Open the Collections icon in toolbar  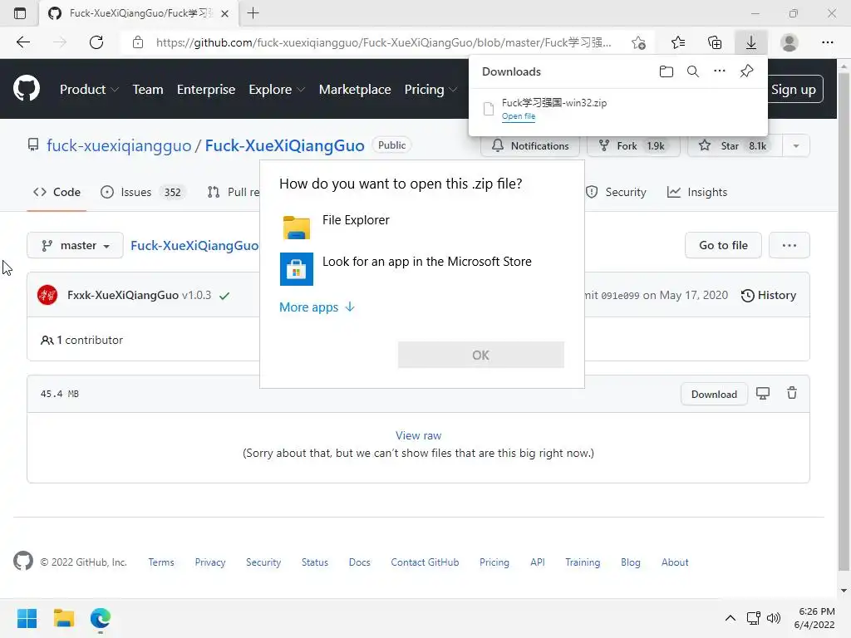click(x=715, y=42)
